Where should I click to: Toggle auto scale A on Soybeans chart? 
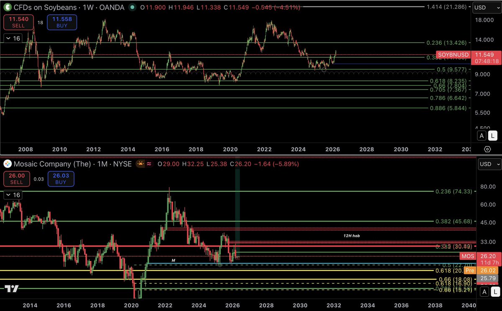[x=482, y=135]
